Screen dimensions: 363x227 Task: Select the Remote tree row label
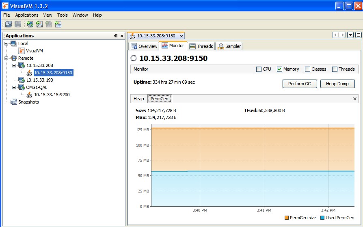[26, 58]
